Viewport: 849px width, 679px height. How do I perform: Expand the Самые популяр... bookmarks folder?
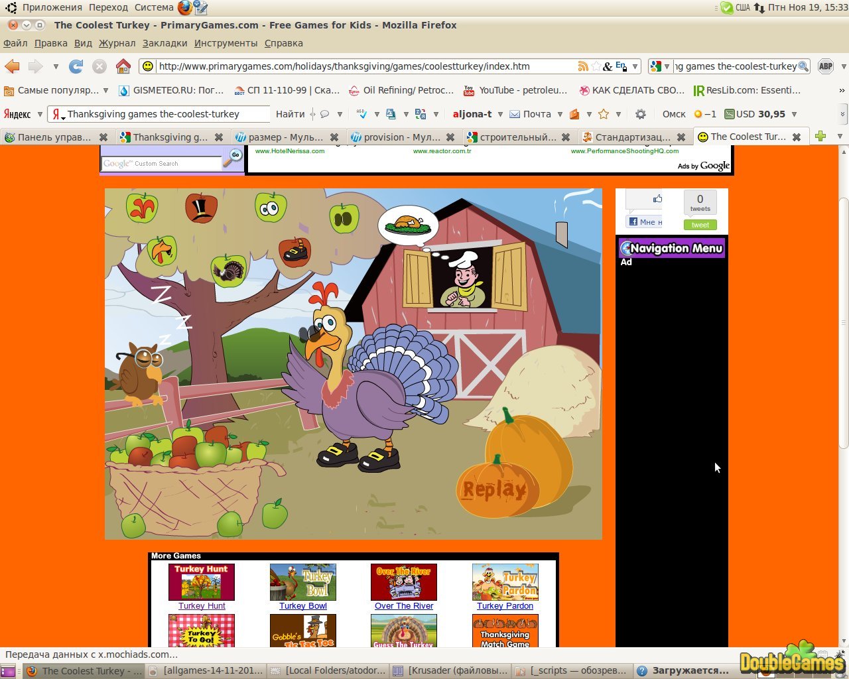(56, 90)
